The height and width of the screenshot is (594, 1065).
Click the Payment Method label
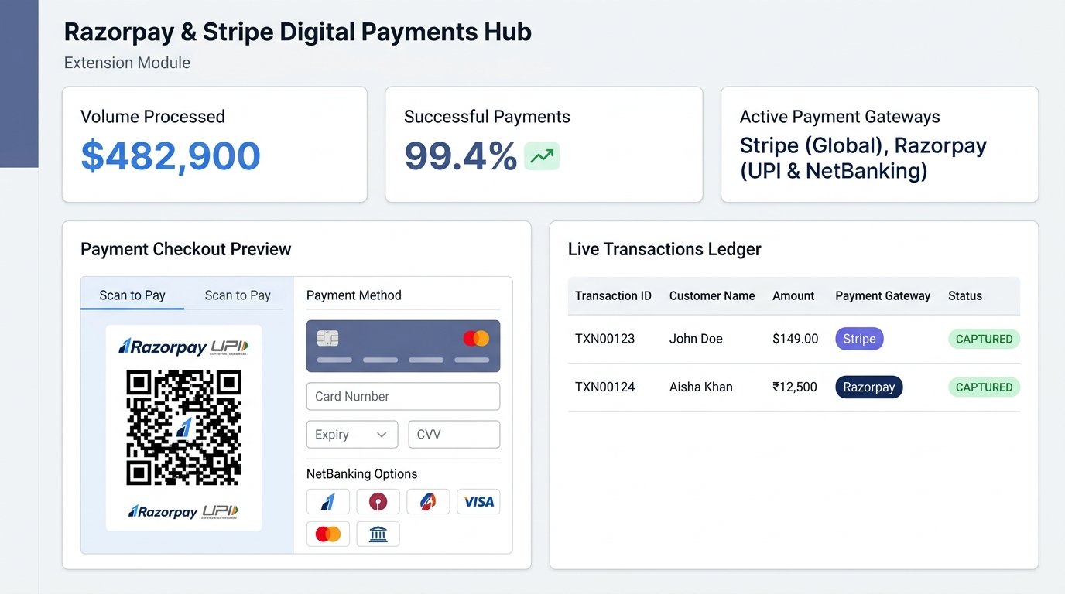point(354,295)
